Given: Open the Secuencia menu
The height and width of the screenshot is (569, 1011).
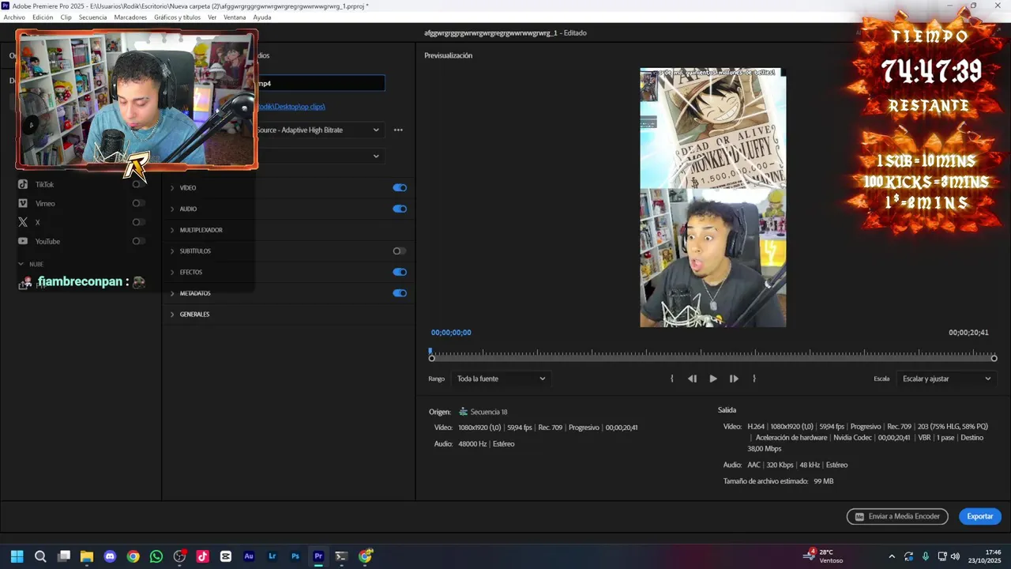Looking at the screenshot, I should pyautogui.click(x=92, y=17).
